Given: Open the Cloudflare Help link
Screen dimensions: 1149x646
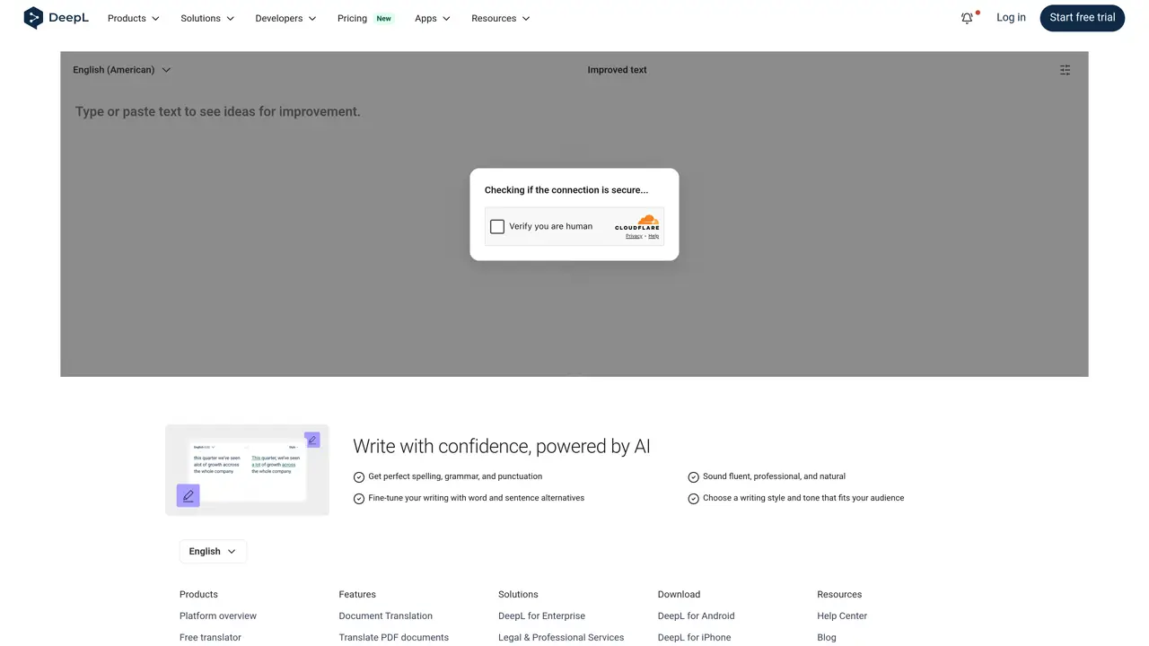Looking at the screenshot, I should (653, 236).
